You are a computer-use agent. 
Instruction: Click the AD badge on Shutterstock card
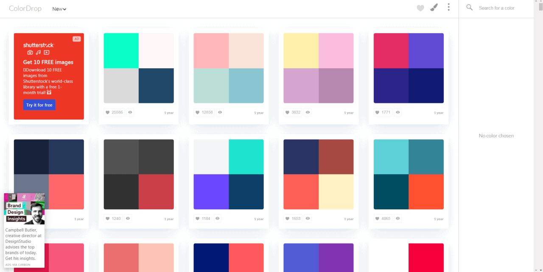(x=76, y=39)
